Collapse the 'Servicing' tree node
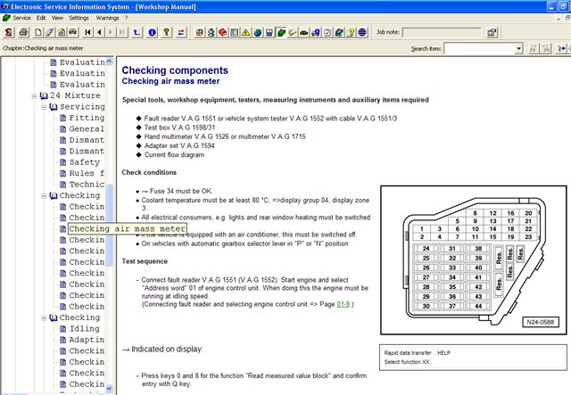 click(44, 107)
